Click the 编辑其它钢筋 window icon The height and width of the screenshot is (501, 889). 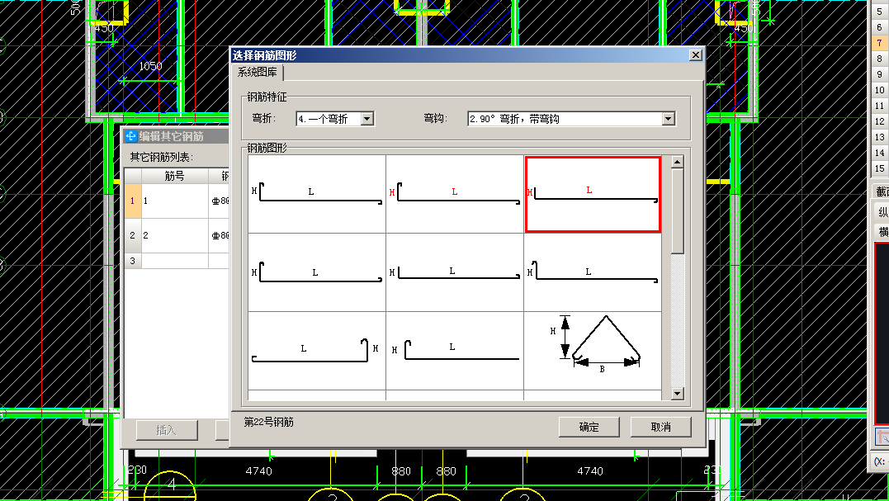[x=131, y=136]
